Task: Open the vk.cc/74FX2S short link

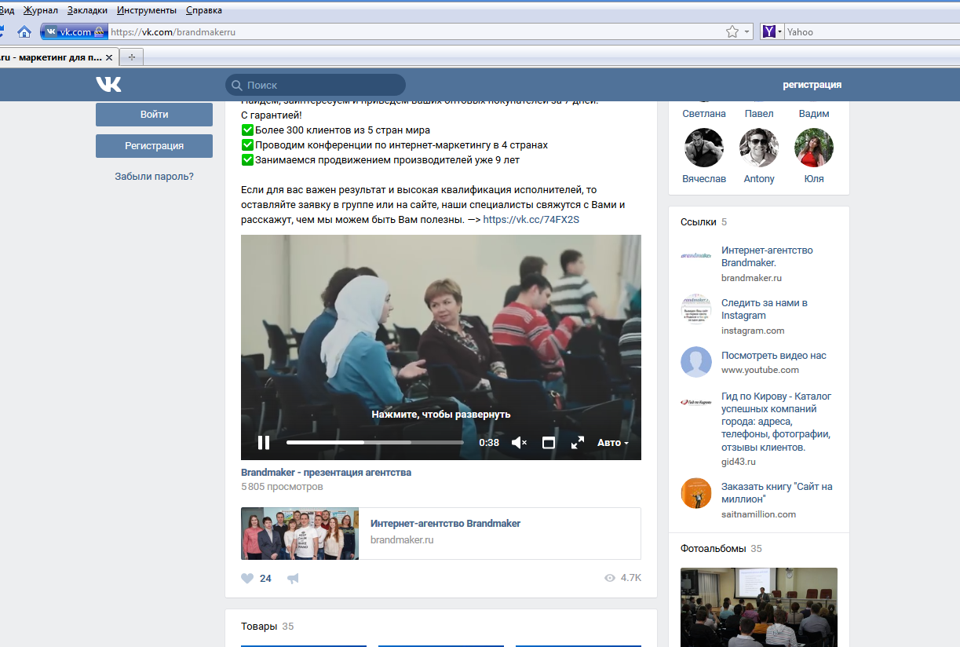Action: point(531,220)
